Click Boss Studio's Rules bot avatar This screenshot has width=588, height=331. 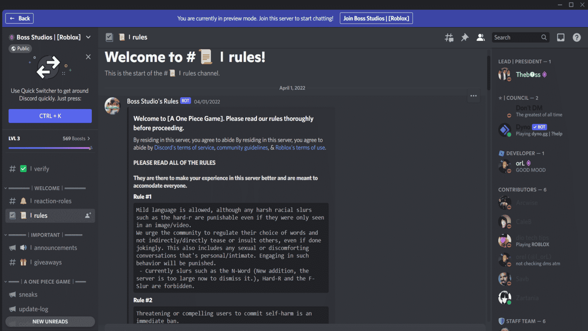pyautogui.click(x=113, y=106)
